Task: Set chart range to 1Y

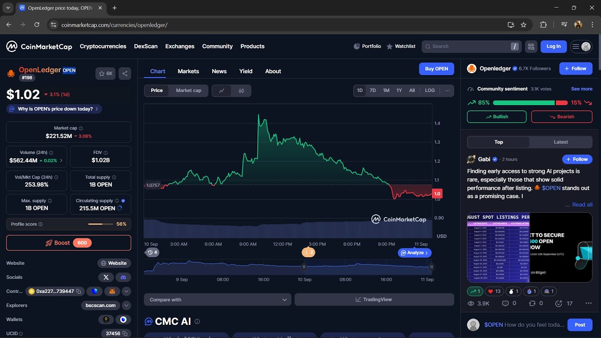Action: tap(399, 91)
